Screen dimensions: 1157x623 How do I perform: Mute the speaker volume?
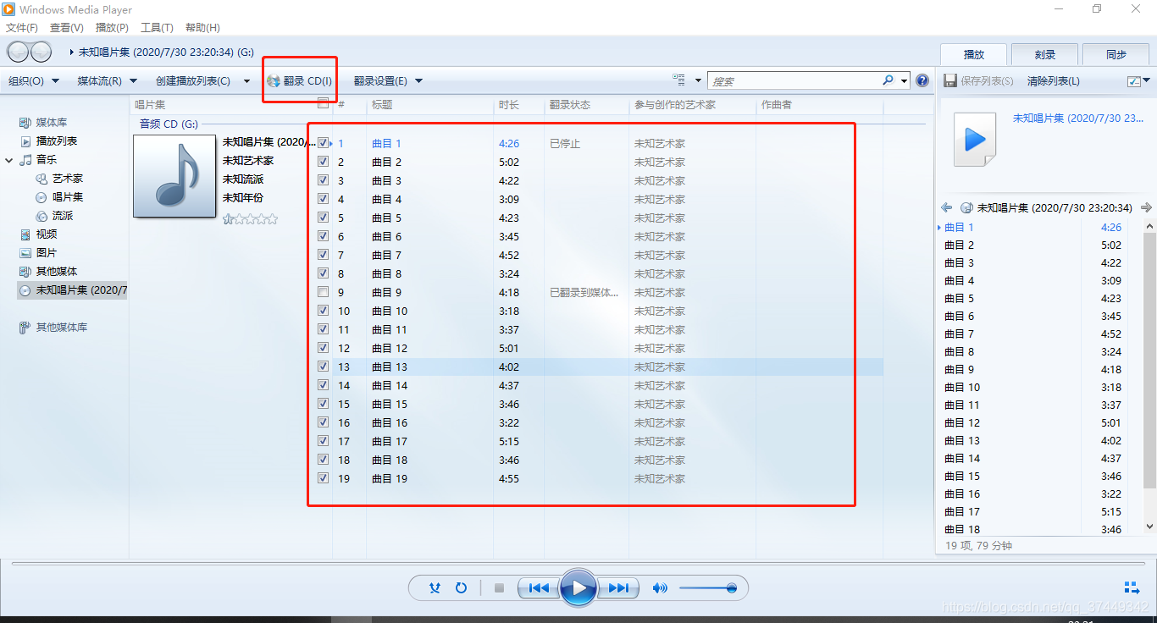tap(660, 587)
